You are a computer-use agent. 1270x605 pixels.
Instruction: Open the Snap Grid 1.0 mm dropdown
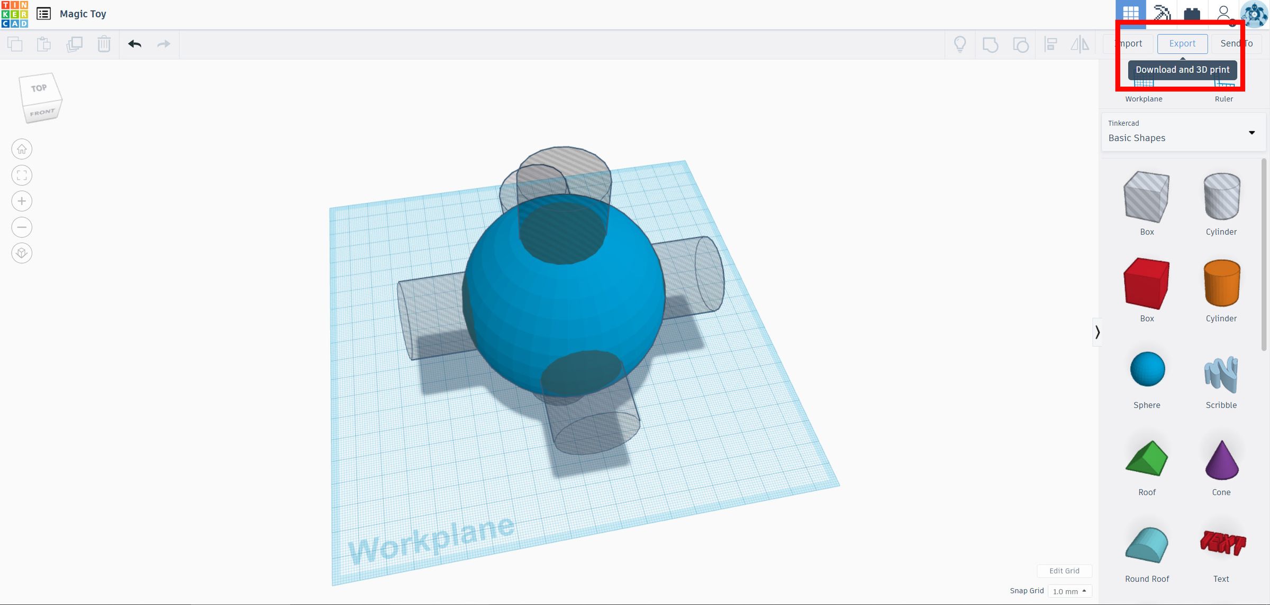click(1069, 591)
